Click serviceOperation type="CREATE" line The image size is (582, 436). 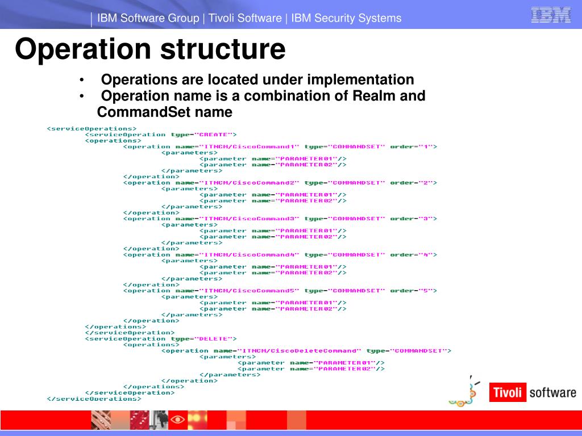[161, 135]
